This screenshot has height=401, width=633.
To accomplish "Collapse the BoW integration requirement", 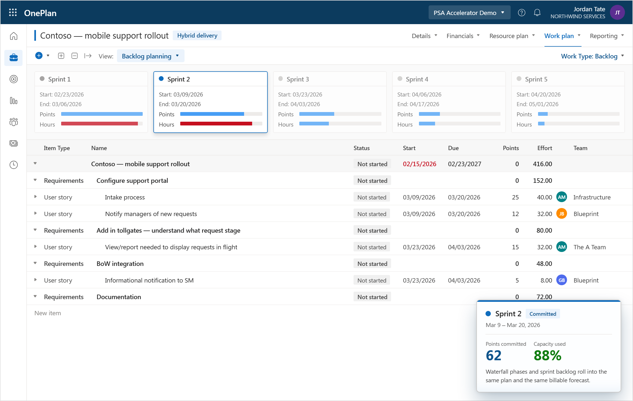I will [x=35, y=263].
